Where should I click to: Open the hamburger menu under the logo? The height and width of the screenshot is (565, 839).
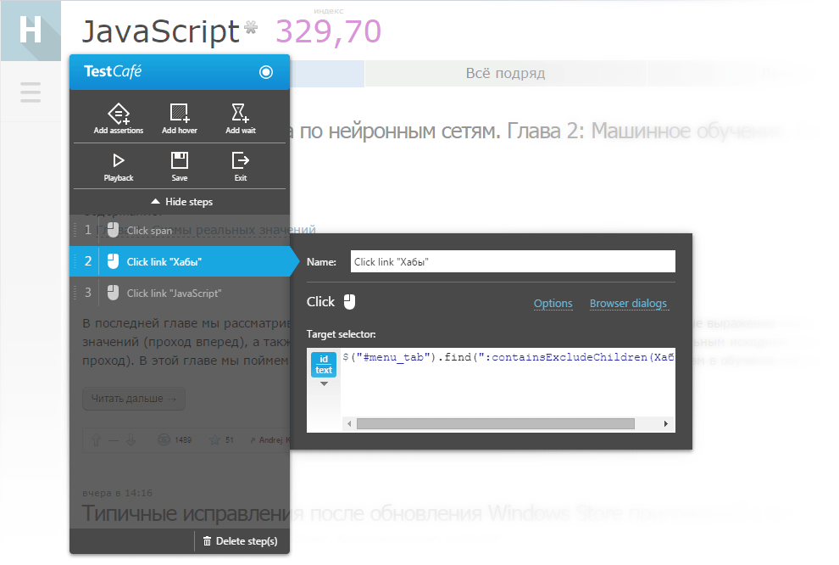pyautogui.click(x=31, y=92)
